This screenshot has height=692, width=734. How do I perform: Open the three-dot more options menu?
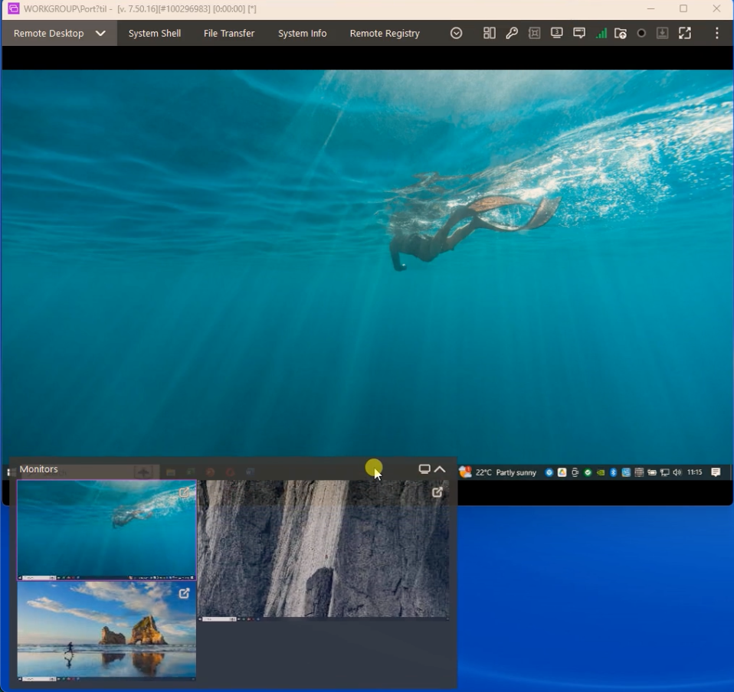[x=717, y=34]
